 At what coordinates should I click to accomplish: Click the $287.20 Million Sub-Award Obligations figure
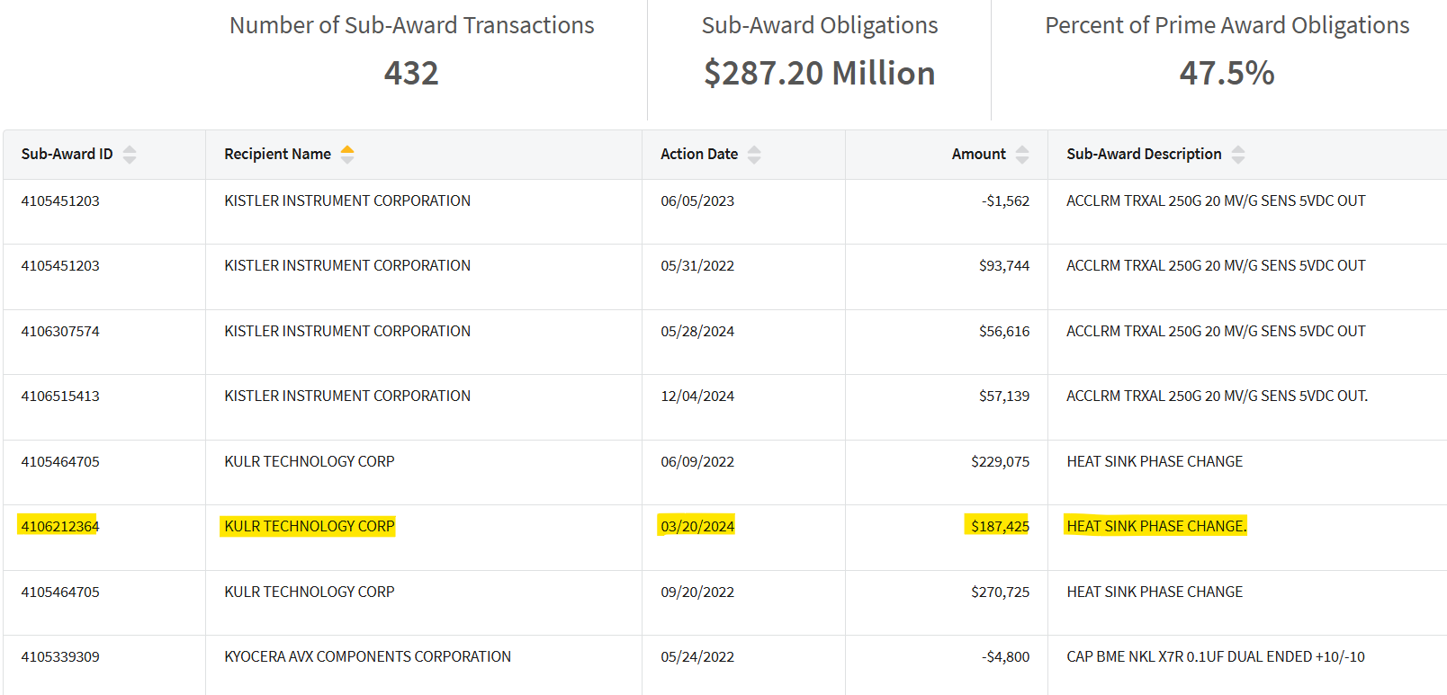point(819,74)
